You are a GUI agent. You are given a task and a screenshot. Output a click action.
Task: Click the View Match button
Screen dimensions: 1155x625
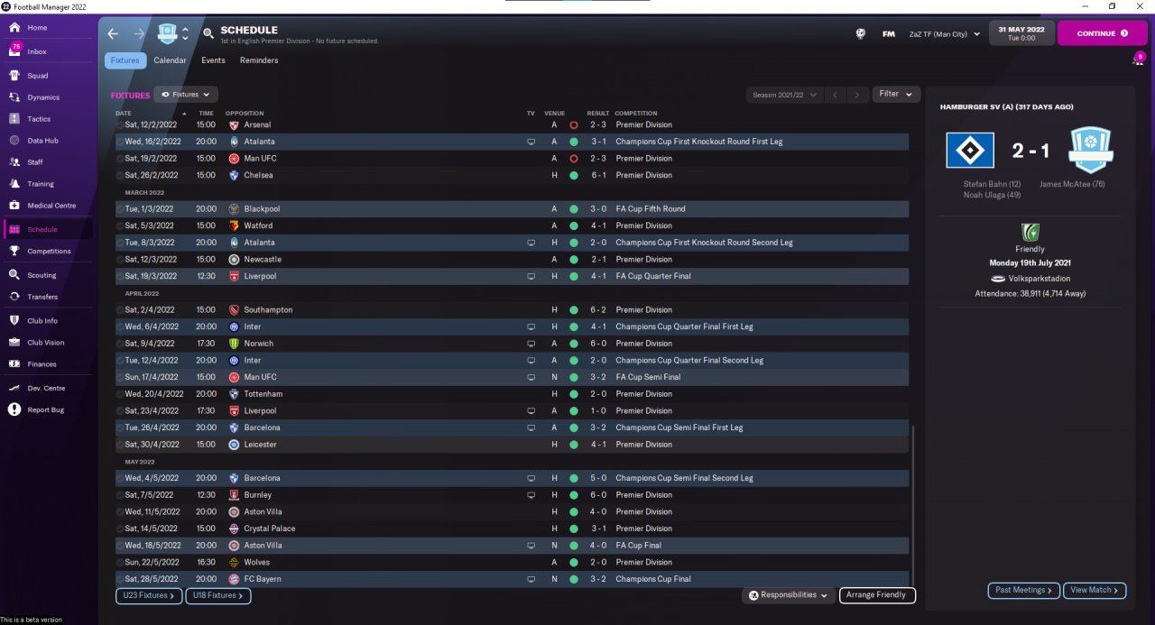point(1095,590)
